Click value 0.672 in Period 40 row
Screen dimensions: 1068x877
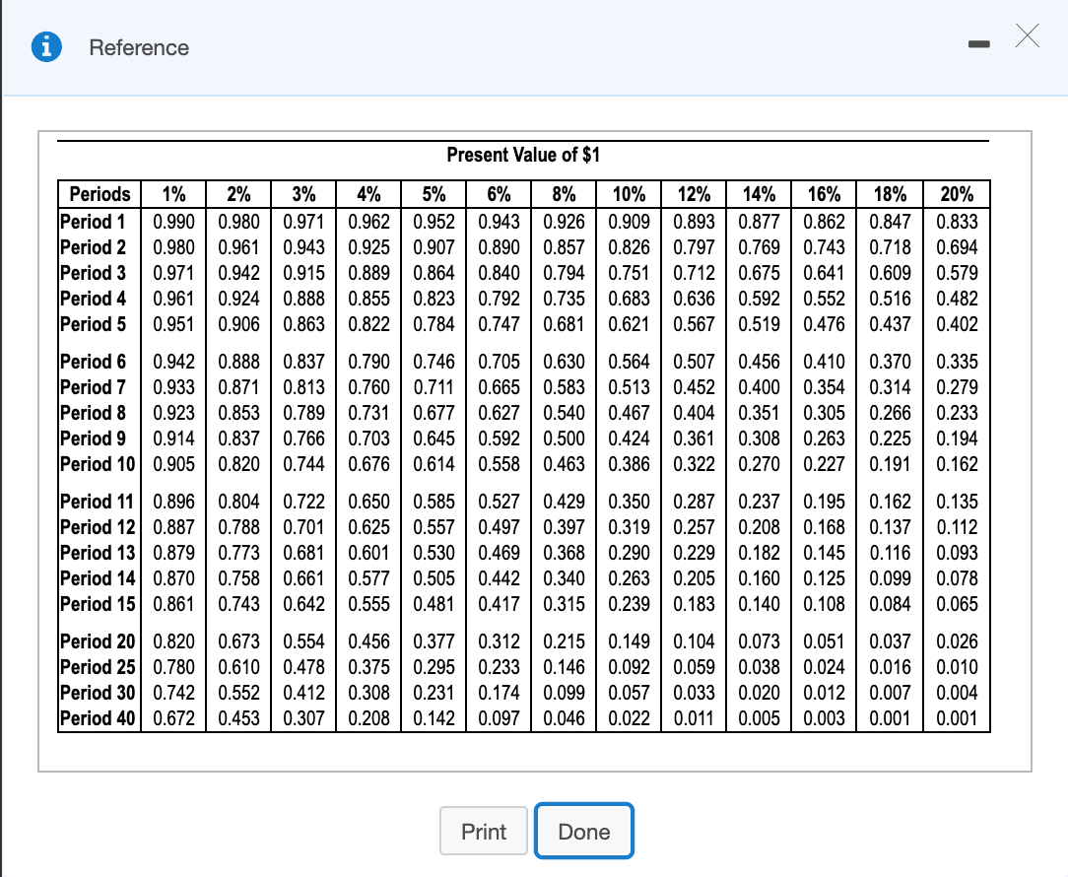(x=173, y=718)
